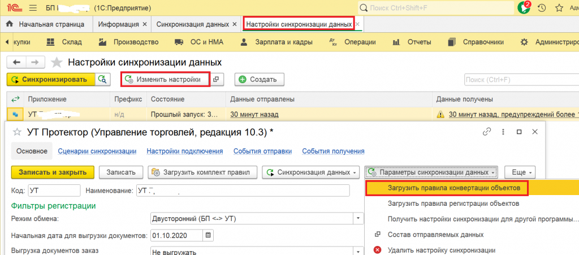579x255 pixels.
Task: Click sync-with-search icon next to Синхронизировать
Action: [103, 79]
